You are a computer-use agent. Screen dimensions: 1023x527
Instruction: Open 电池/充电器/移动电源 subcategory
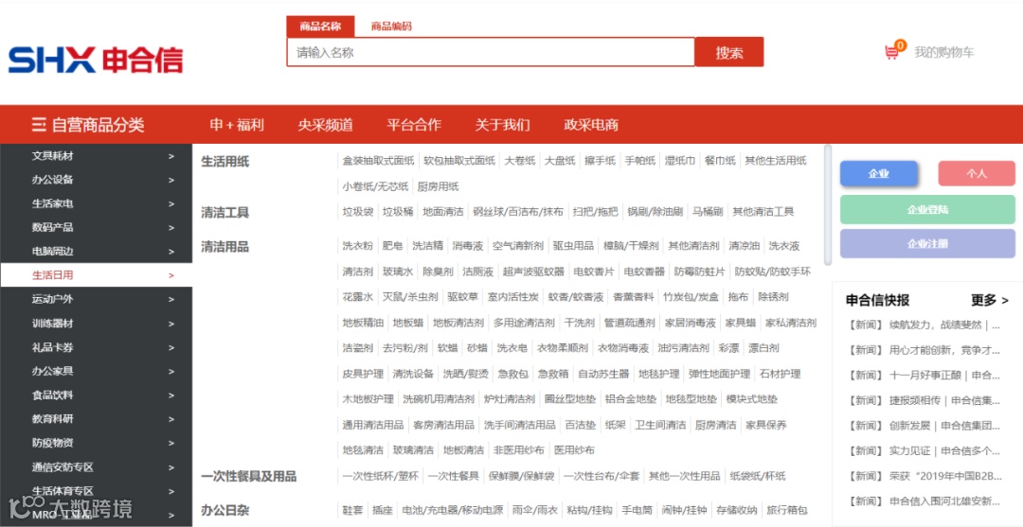click(x=453, y=509)
